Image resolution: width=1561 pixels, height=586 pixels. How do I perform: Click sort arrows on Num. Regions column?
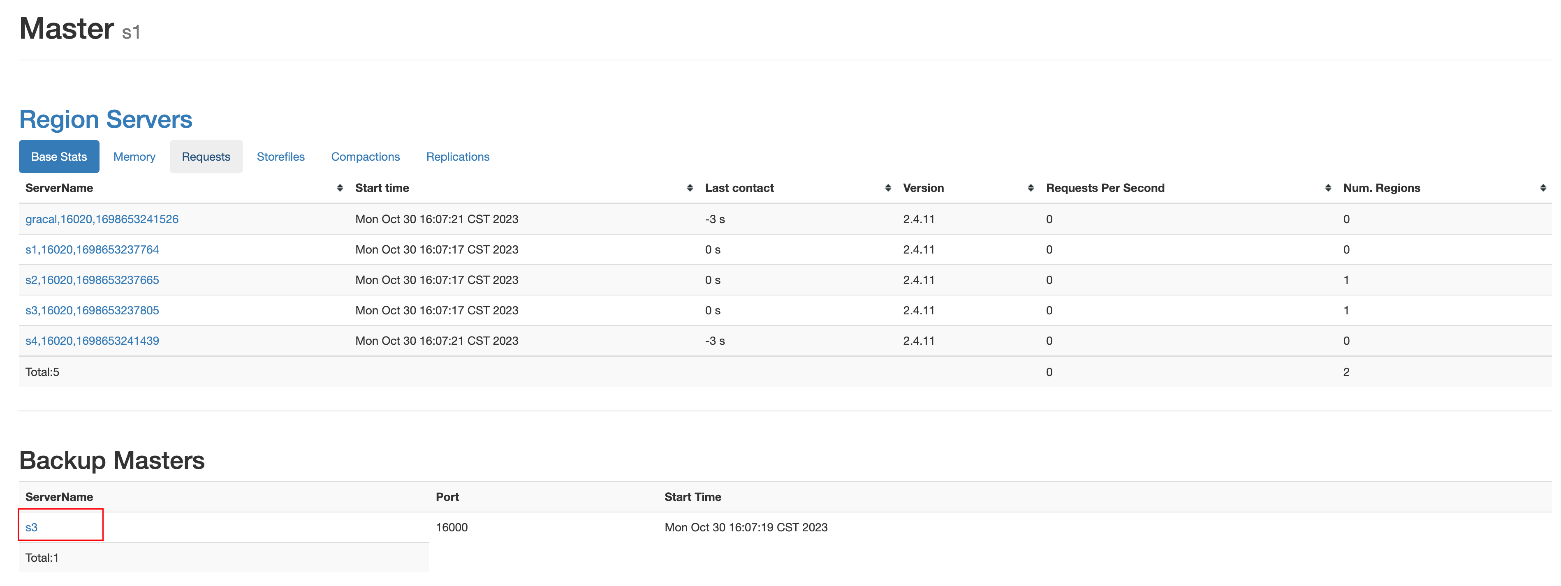tap(1542, 188)
